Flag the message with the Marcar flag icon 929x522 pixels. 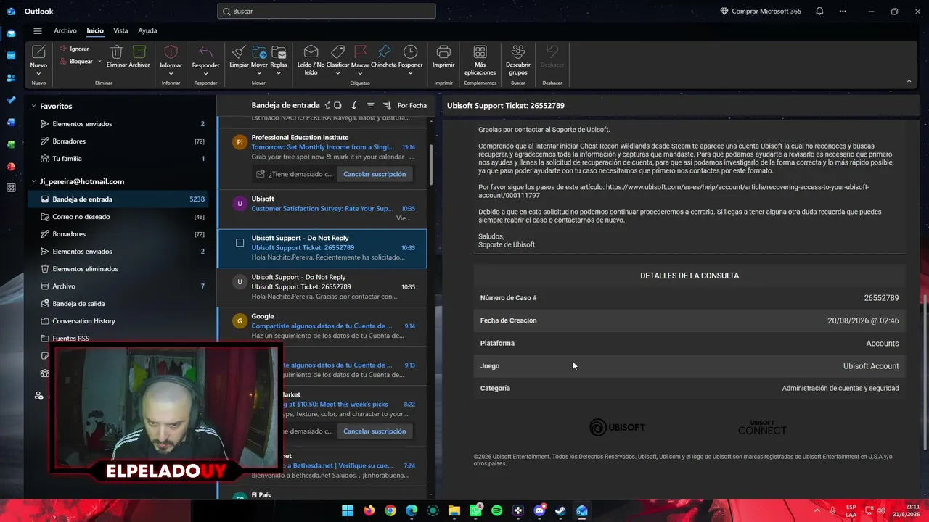[360, 52]
